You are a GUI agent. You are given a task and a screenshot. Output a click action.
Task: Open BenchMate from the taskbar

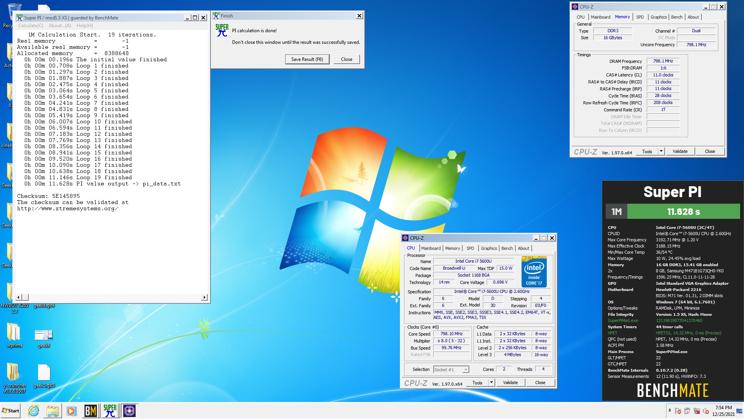coord(90,410)
